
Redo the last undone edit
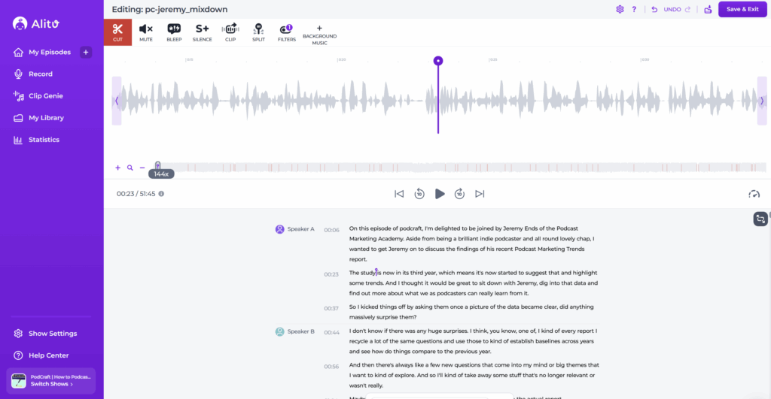pyautogui.click(x=688, y=9)
